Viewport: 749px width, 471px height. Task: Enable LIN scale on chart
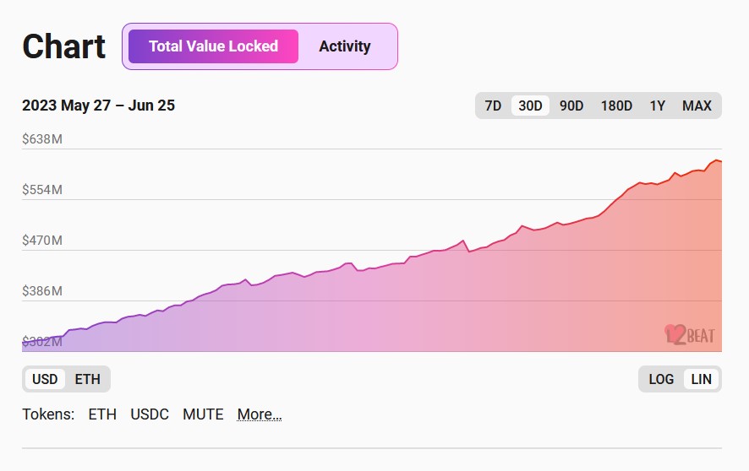pos(701,379)
